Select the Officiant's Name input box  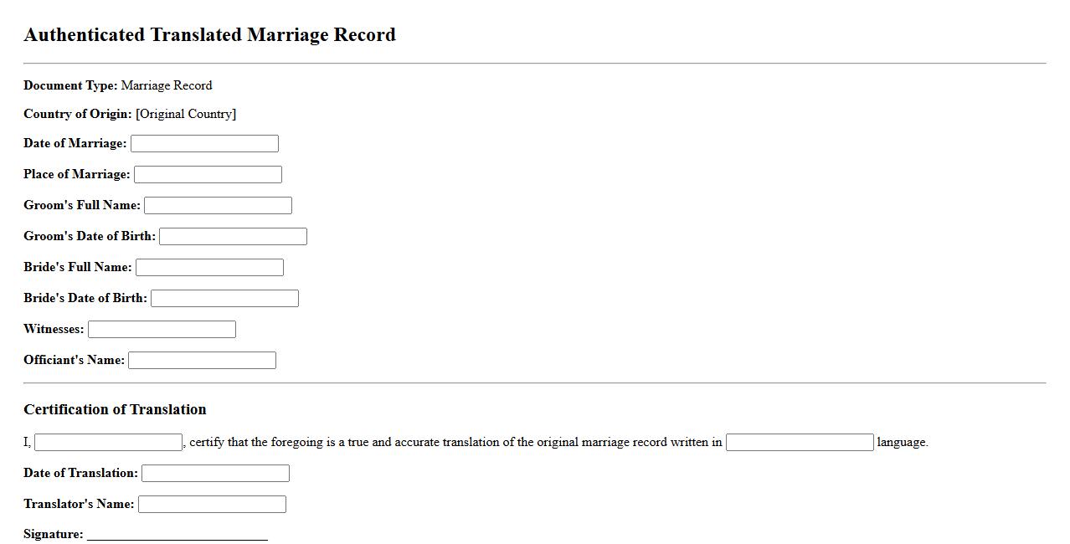202,361
